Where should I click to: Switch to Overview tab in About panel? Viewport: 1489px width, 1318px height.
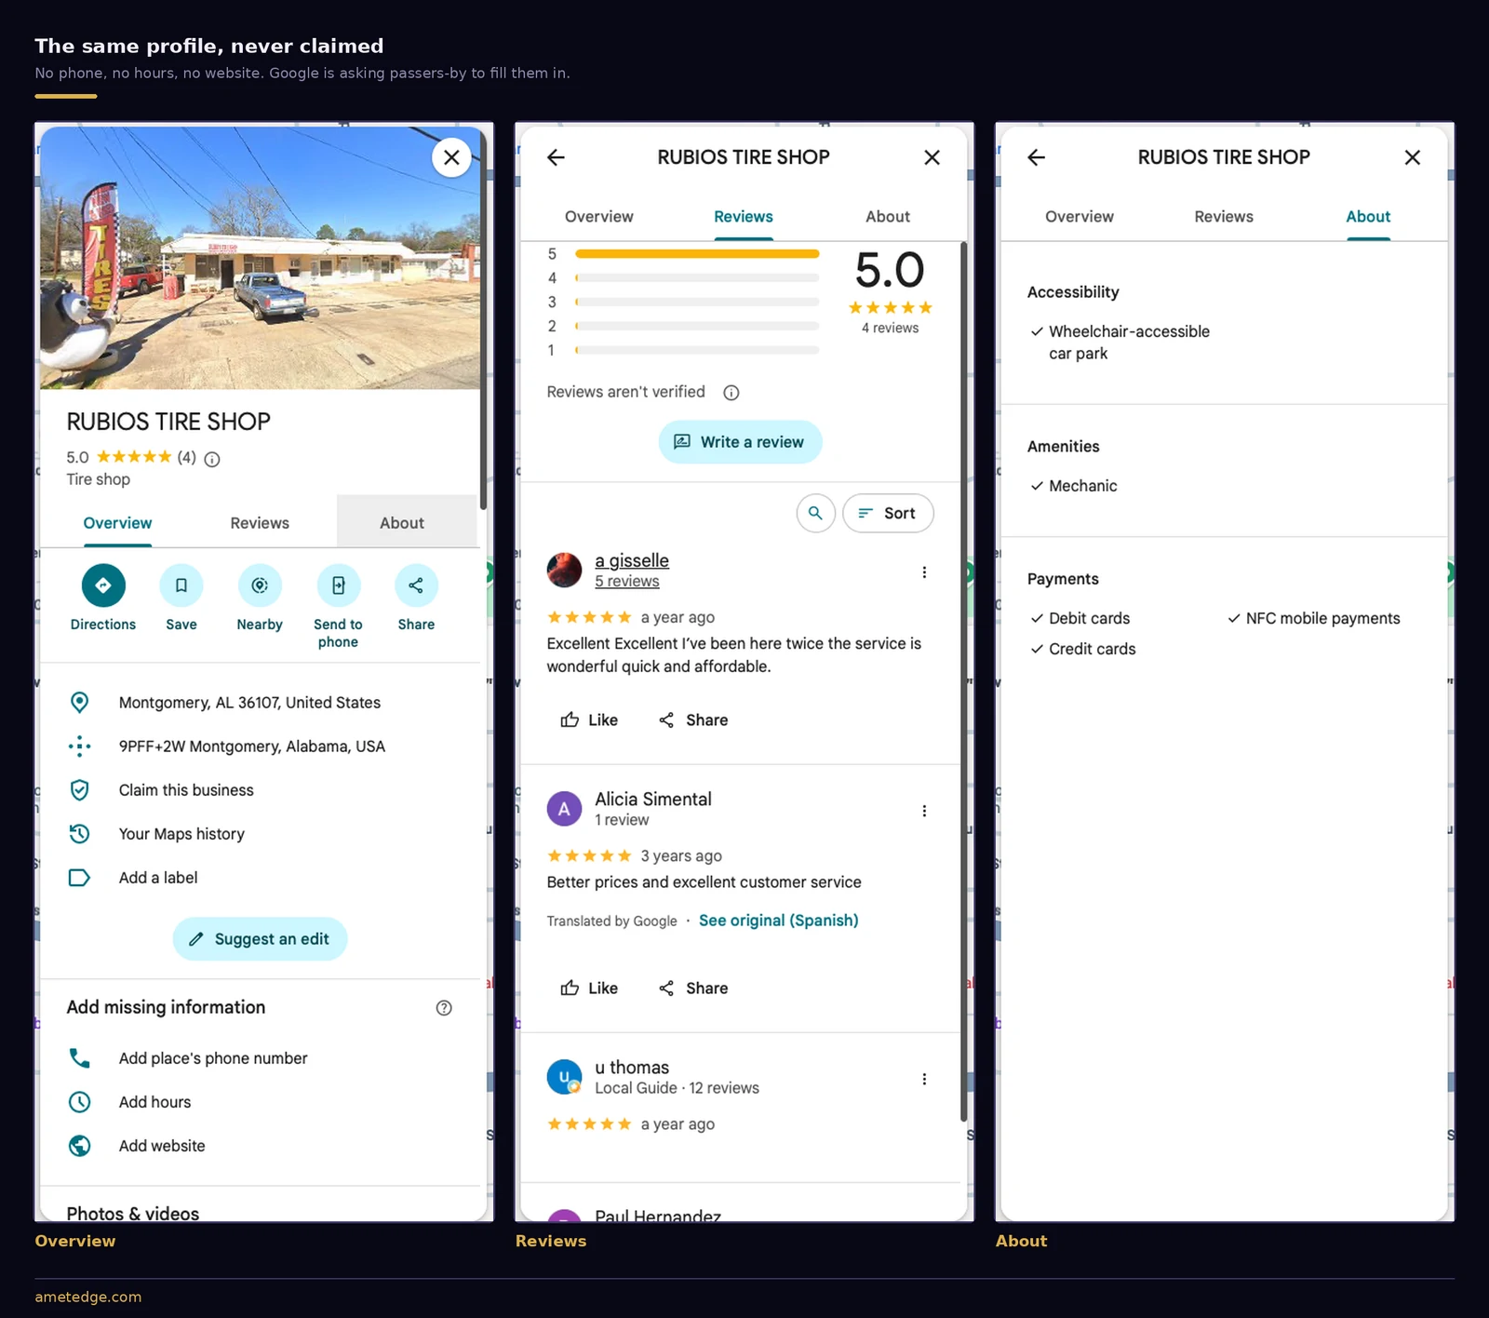coord(1080,217)
